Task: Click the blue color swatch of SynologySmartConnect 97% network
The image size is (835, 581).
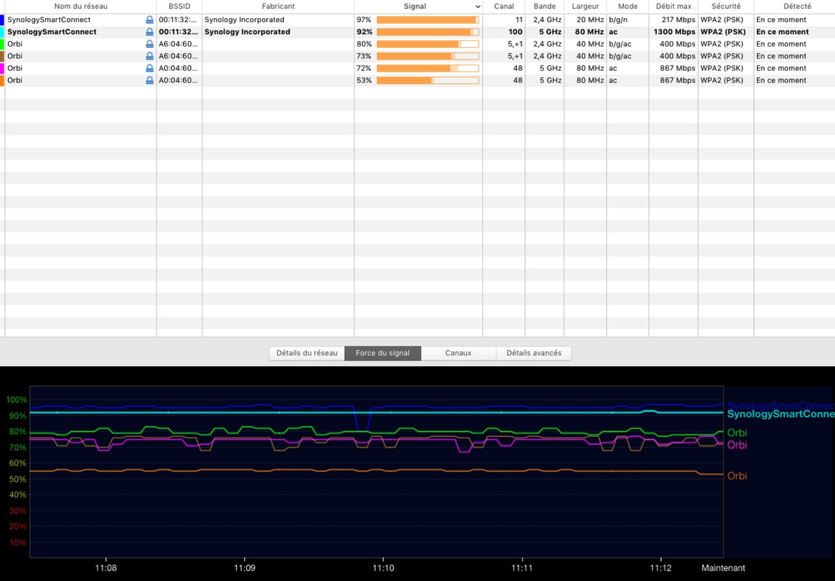Action: tap(2, 20)
